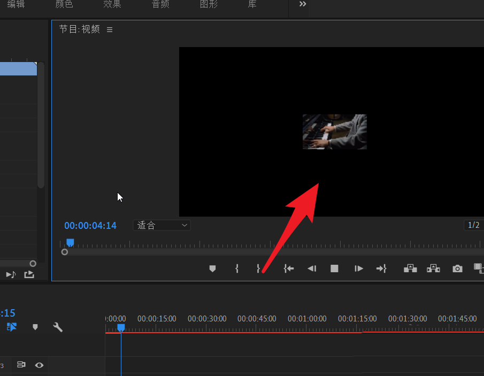Expand the workspace overflow chevron
This screenshot has width=484, height=376.
(x=303, y=4)
